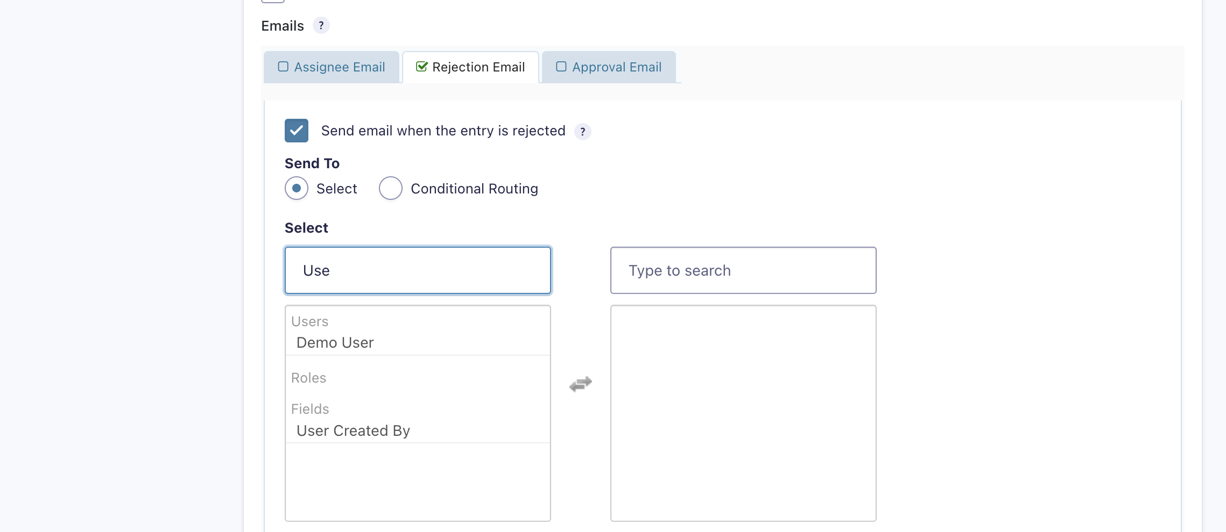Screen dimensions: 1226x532
Task: Click the Type to search input box
Action: tap(743, 270)
